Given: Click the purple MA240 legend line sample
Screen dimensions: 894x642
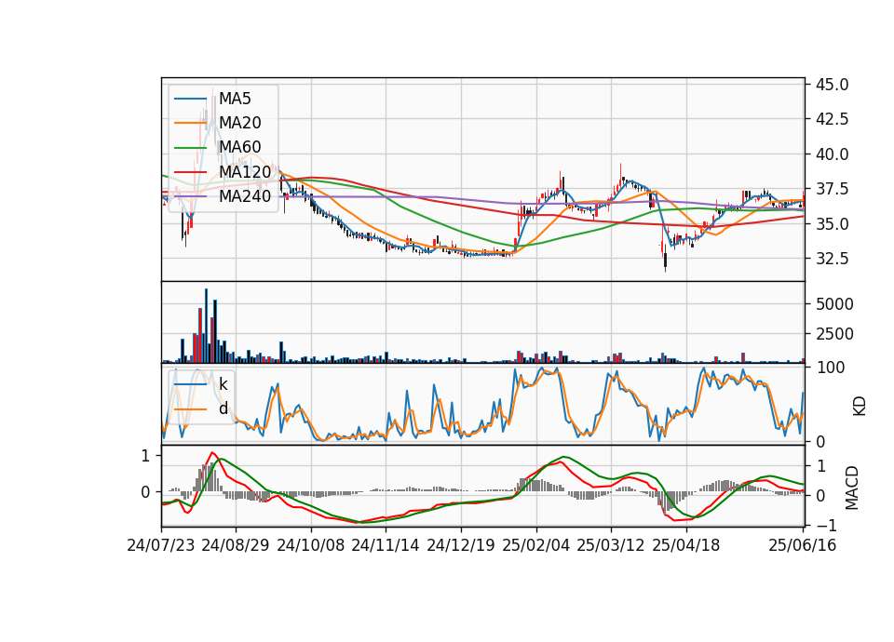Looking at the screenshot, I should click(190, 196).
